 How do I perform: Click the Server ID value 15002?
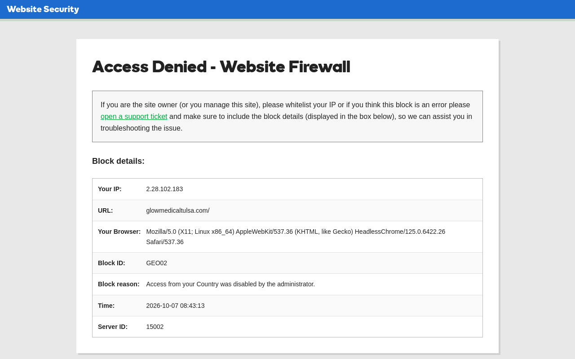click(155, 327)
